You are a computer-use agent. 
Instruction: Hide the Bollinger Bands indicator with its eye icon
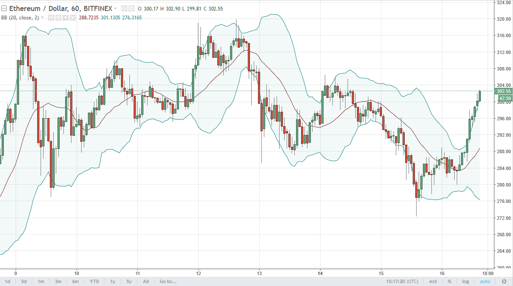[x=51, y=18]
